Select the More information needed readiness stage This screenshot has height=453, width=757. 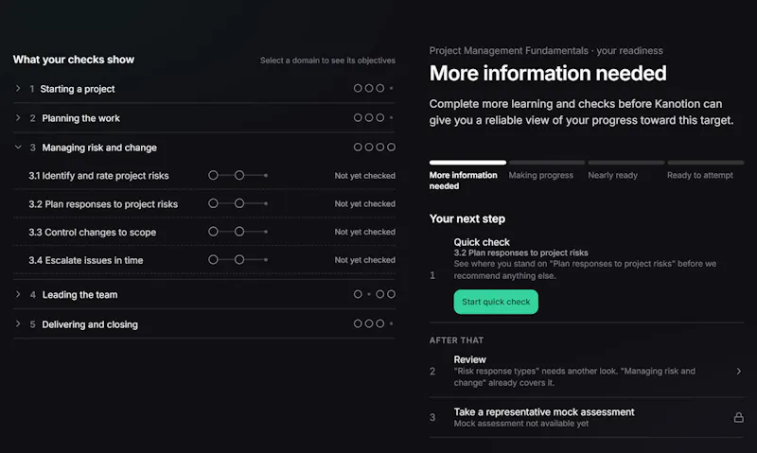tap(467, 176)
